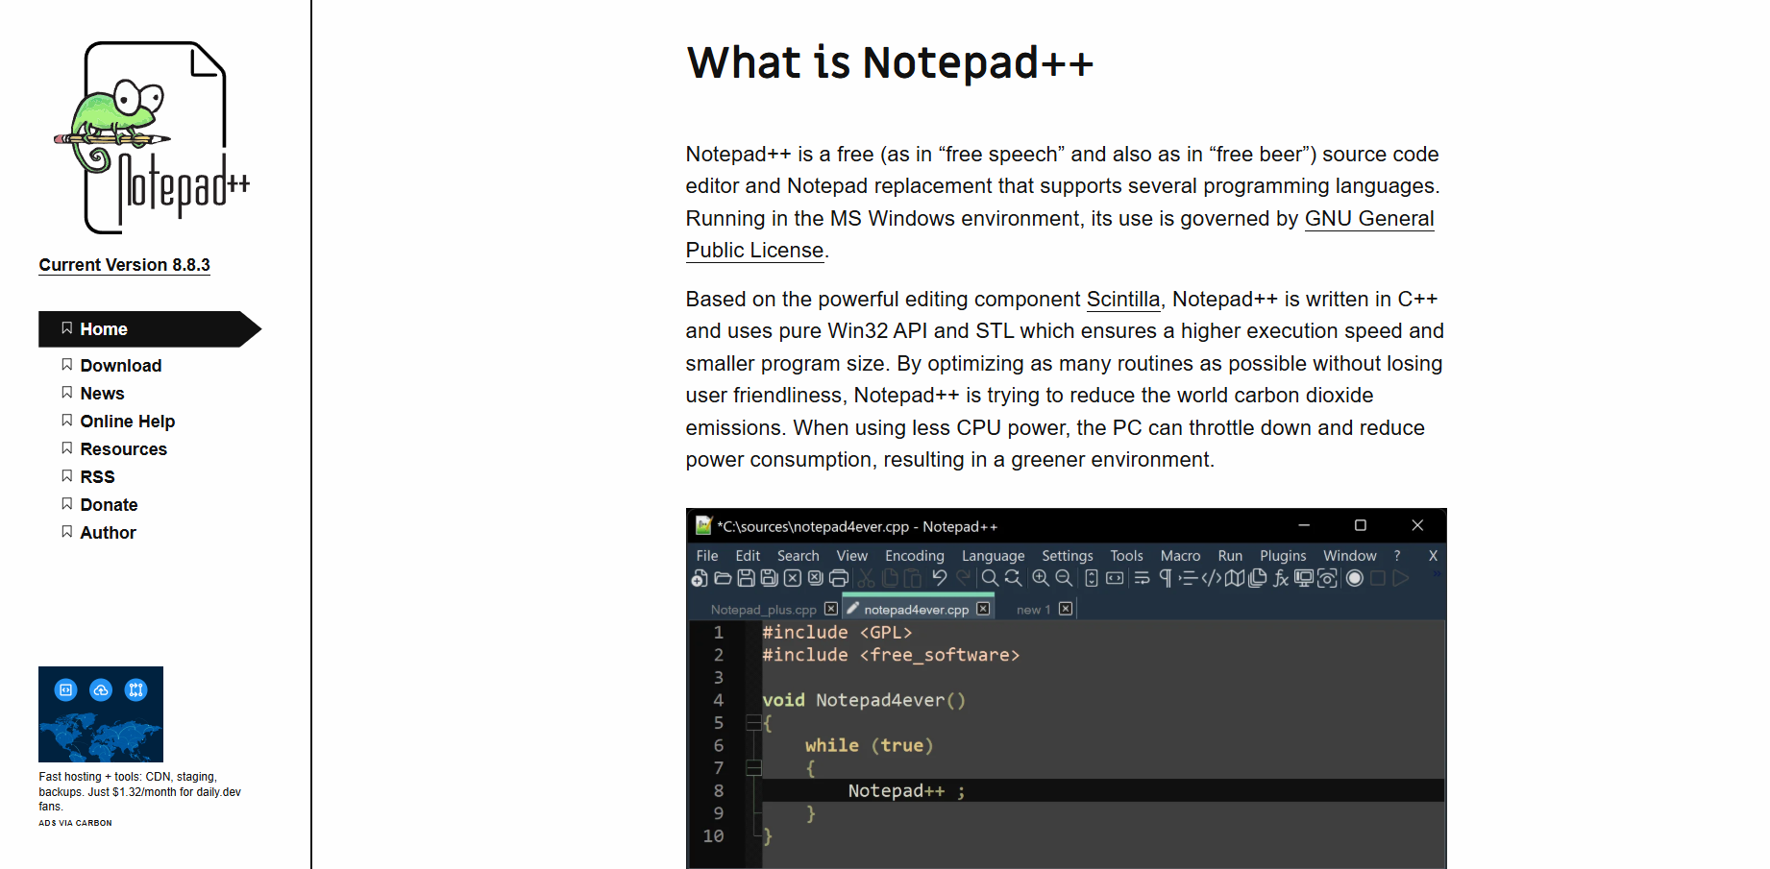1770x869 pixels.
Task: Collapse the fold marker on line 7
Action: click(753, 768)
